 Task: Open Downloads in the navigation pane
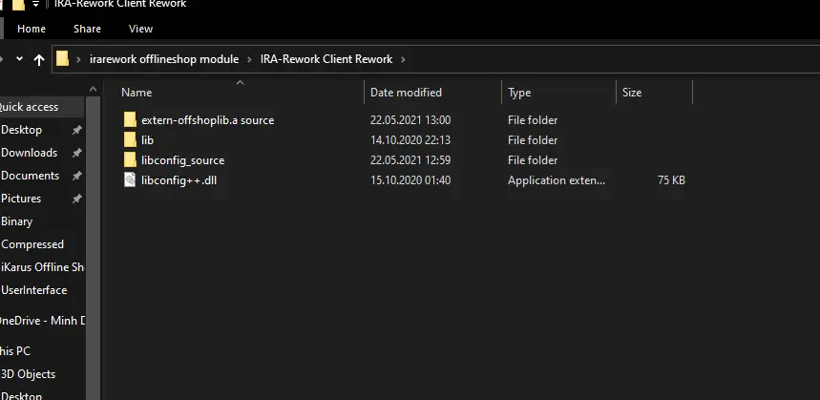(x=29, y=153)
